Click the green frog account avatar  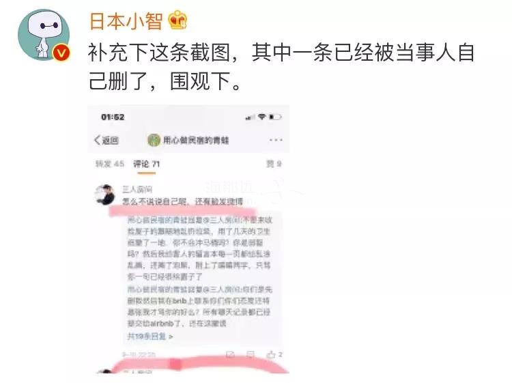coord(154,141)
